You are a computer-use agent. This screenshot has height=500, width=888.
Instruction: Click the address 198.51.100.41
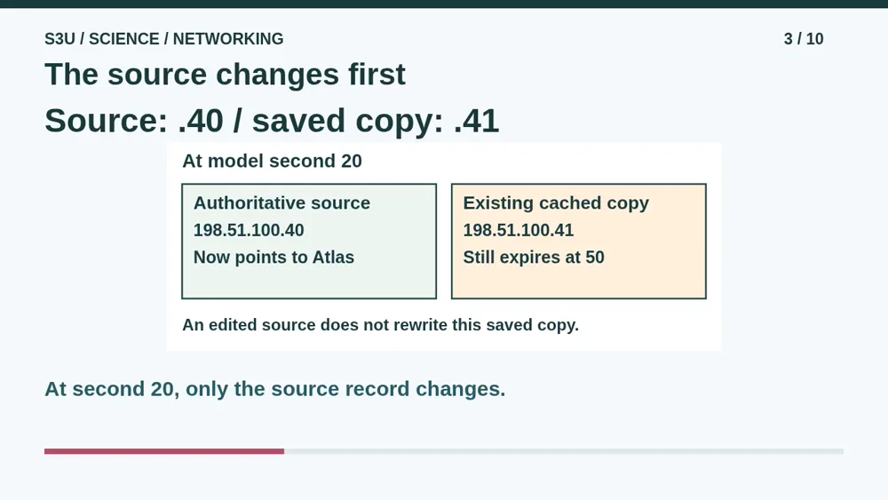(519, 230)
